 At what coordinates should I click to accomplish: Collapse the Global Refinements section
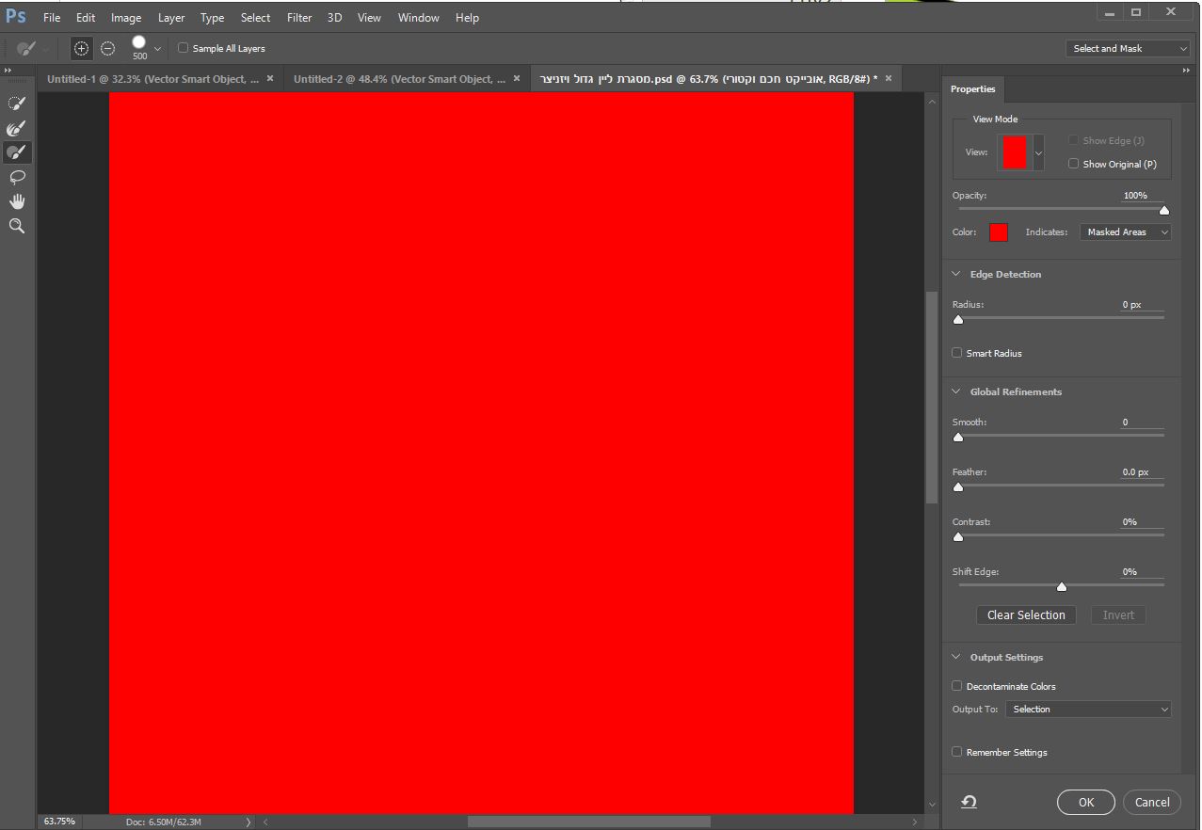pos(956,391)
